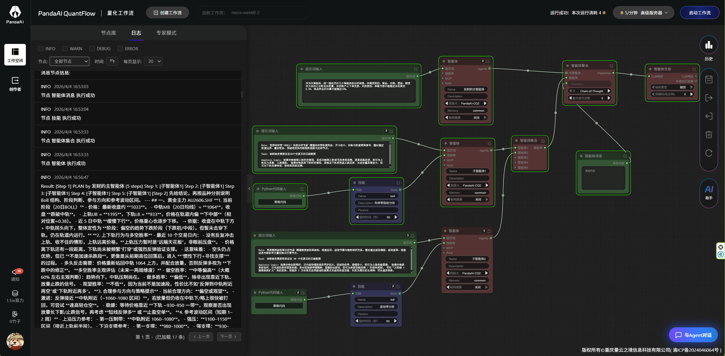Toggle time sort order icon
This screenshot has height=356, width=725.
(x=112, y=61)
